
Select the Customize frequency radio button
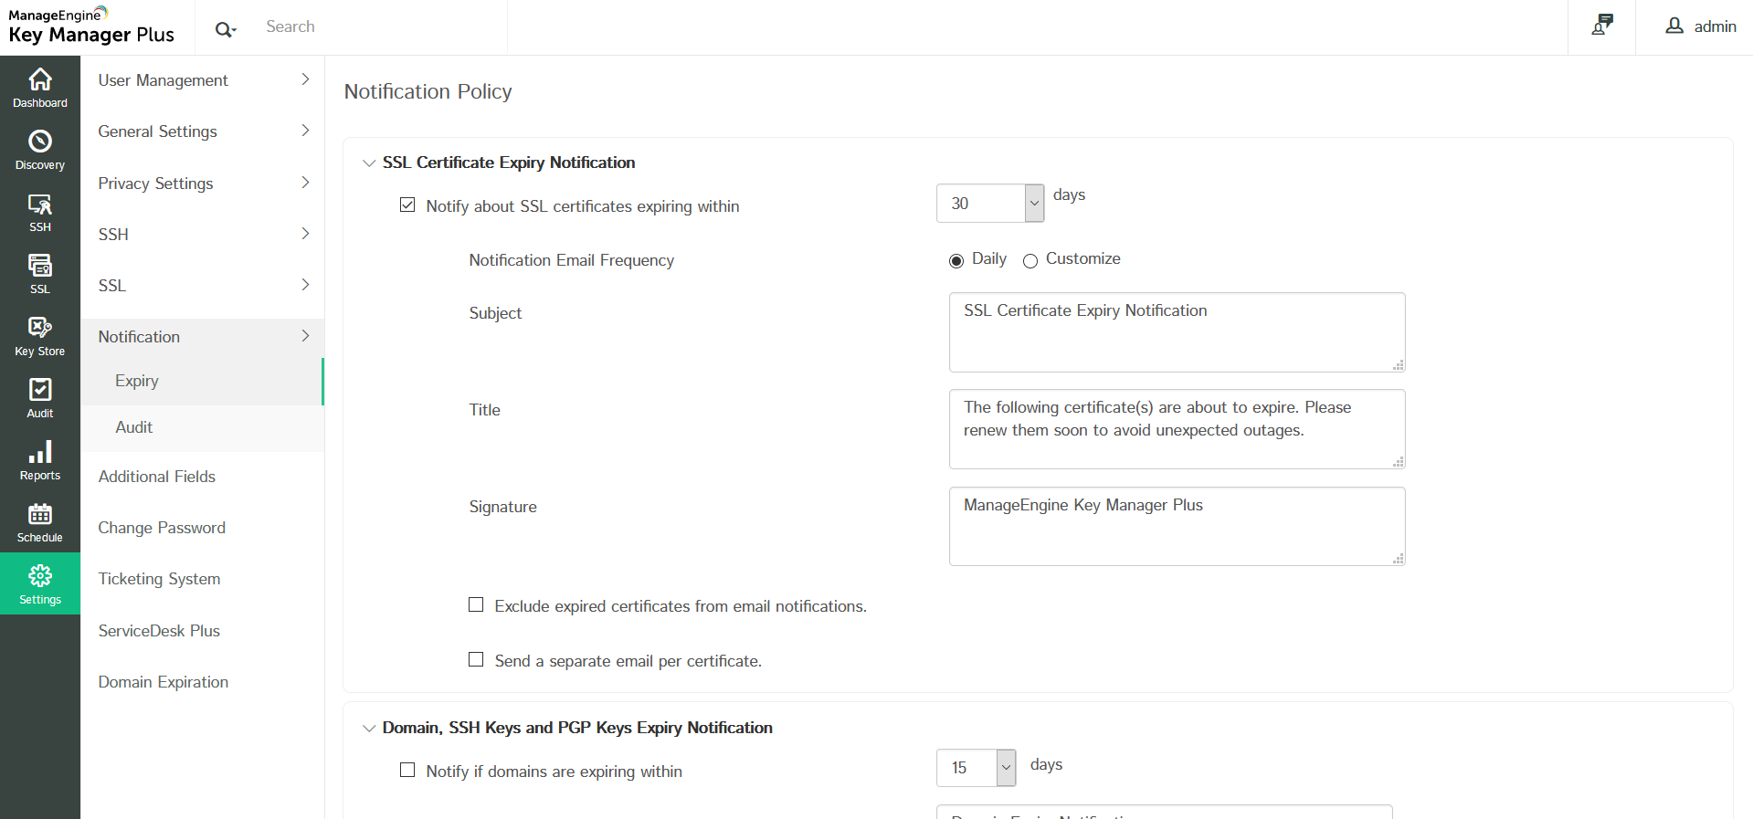point(1030,261)
